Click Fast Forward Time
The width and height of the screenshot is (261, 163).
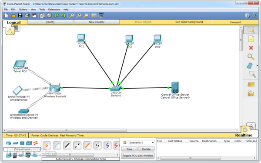72,135
